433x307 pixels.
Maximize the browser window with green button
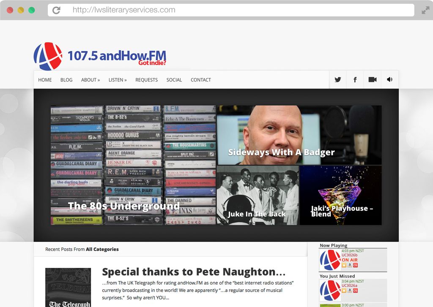click(x=31, y=10)
